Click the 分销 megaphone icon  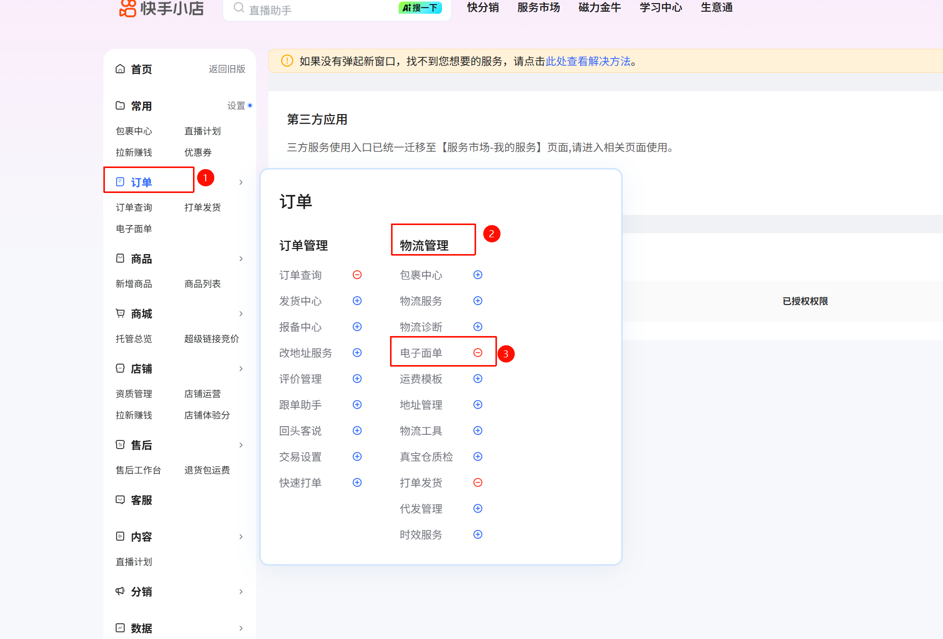coord(120,591)
